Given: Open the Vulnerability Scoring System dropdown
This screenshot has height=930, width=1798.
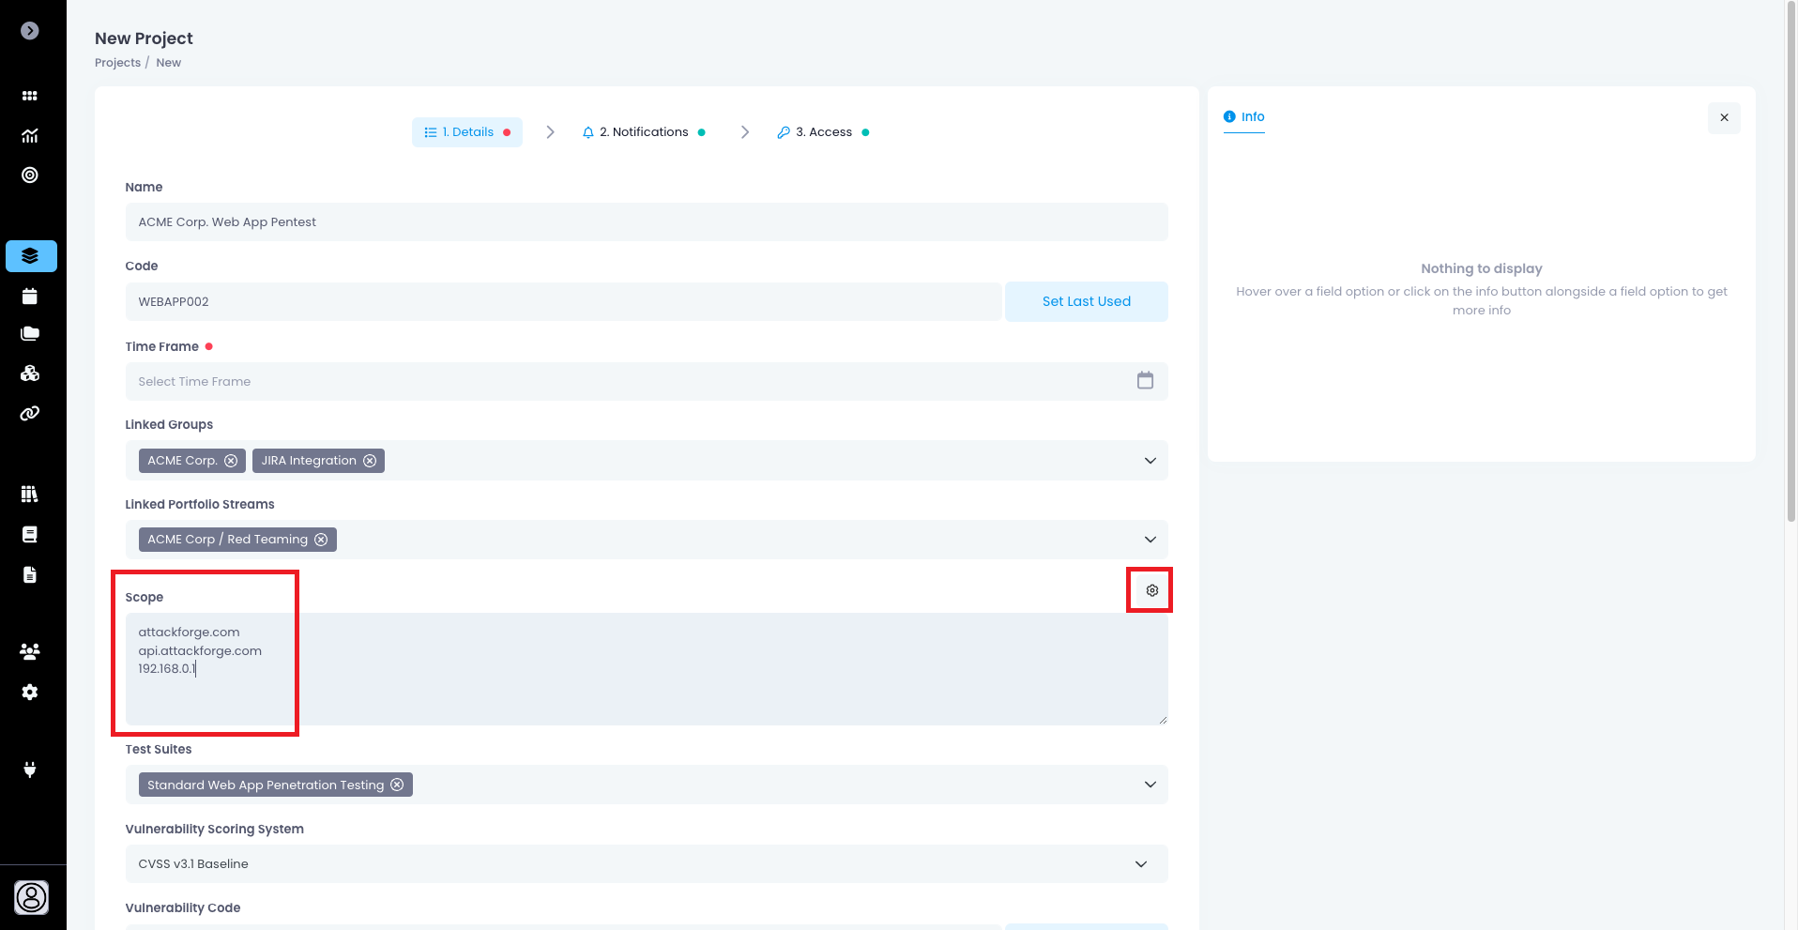Looking at the screenshot, I should click(x=1140, y=864).
